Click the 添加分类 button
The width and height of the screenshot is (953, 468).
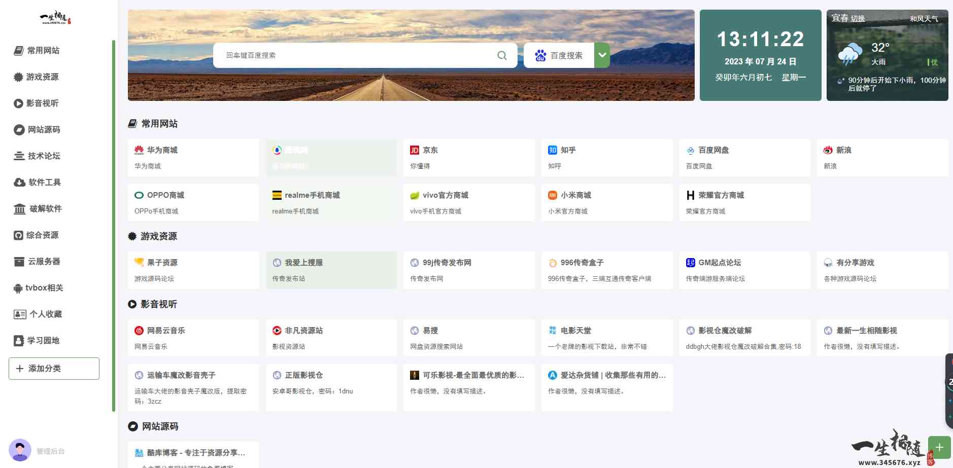tap(54, 368)
